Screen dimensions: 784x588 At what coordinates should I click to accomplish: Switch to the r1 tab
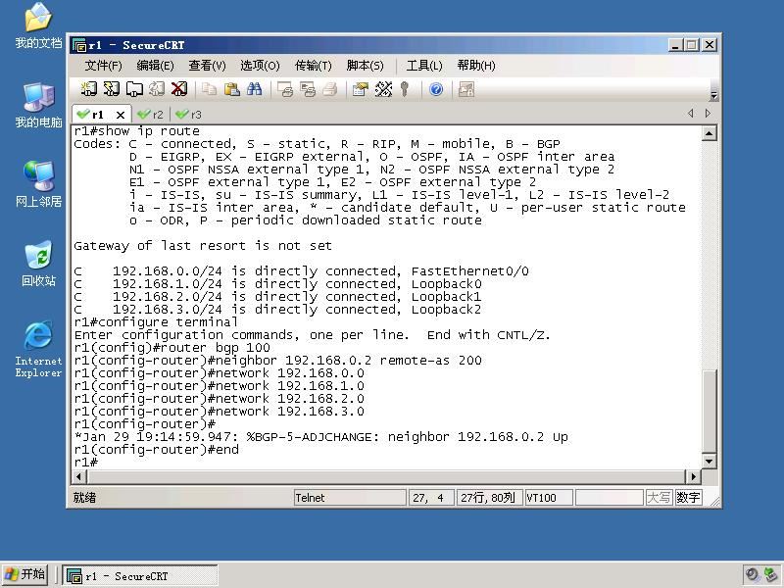click(x=97, y=115)
